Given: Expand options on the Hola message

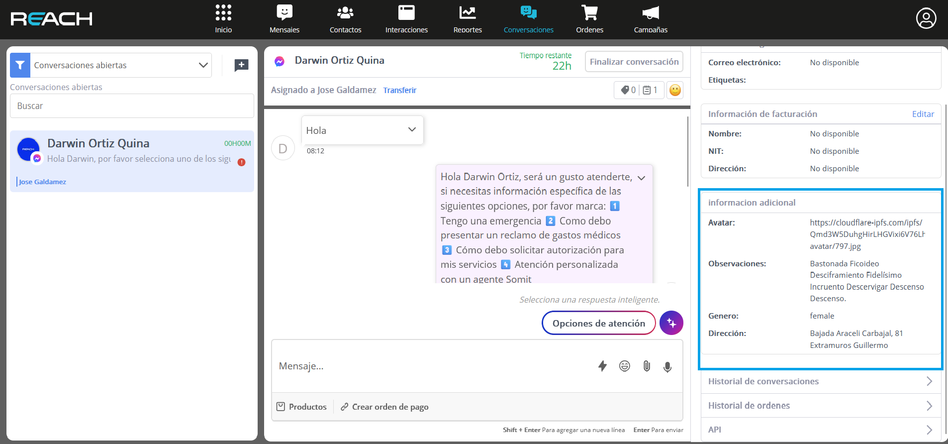Looking at the screenshot, I should (412, 129).
